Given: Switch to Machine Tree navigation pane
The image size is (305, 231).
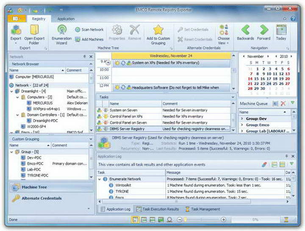Looking at the screenshot, I should [x=51, y=187].
